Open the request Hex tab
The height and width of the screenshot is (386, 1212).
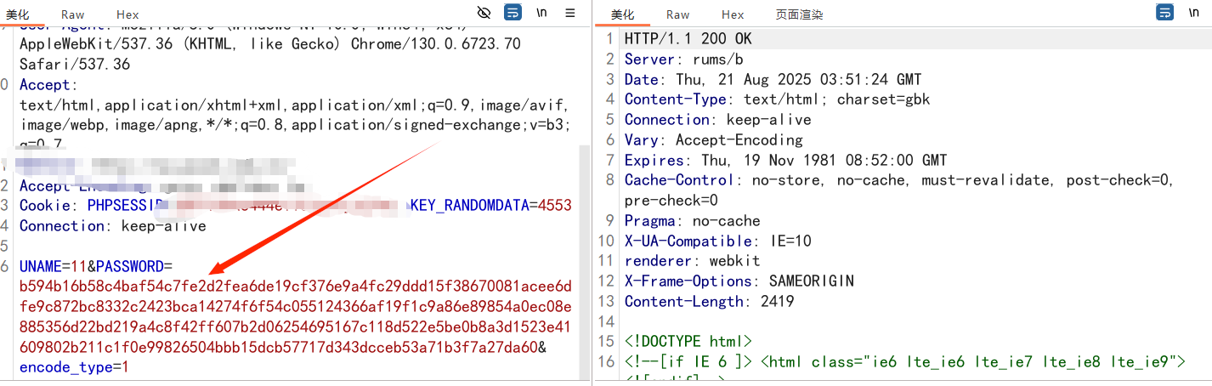coord(127,14)
